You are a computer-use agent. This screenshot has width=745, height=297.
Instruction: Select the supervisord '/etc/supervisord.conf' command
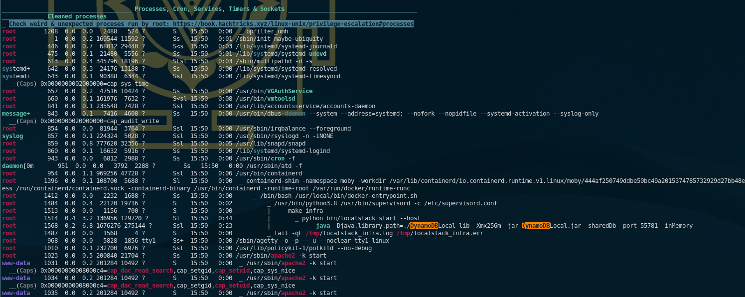point(386,203)
